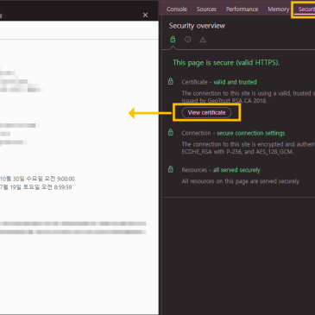Screen dimensions: 315x315
Task: Click the View certificate button
Action: [x=206, y=112]
